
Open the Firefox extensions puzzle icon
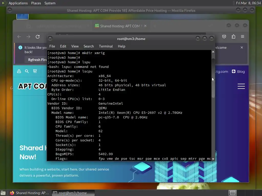(x=233, y=36)
